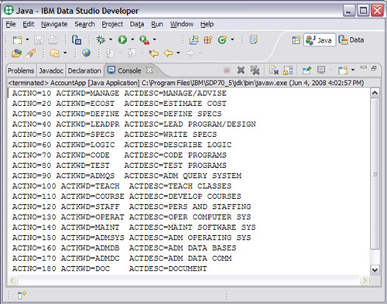Click the New Java Project icon

[x=194, y=40]
